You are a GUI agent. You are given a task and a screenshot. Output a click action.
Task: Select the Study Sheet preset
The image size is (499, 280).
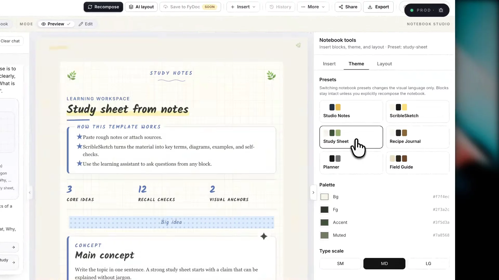pos(351,137)
